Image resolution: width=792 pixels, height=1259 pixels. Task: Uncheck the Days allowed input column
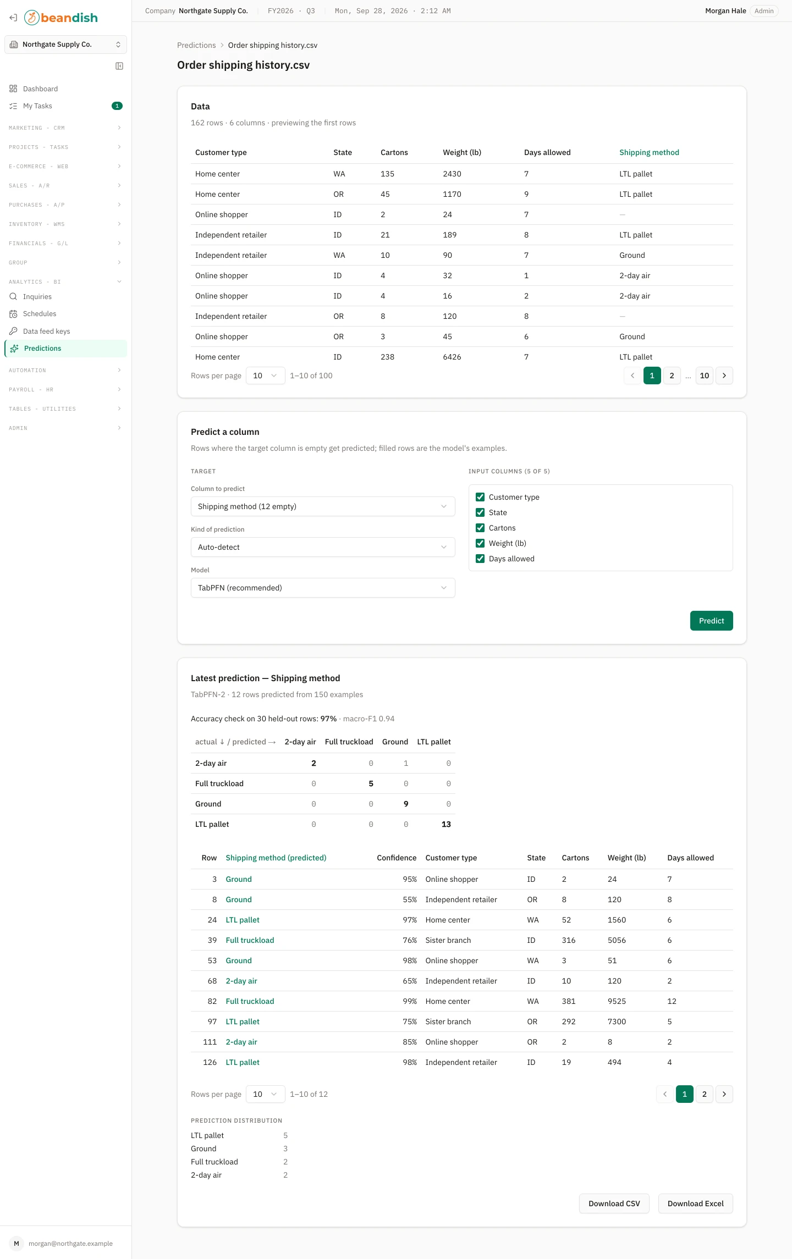tap(480, 559)
